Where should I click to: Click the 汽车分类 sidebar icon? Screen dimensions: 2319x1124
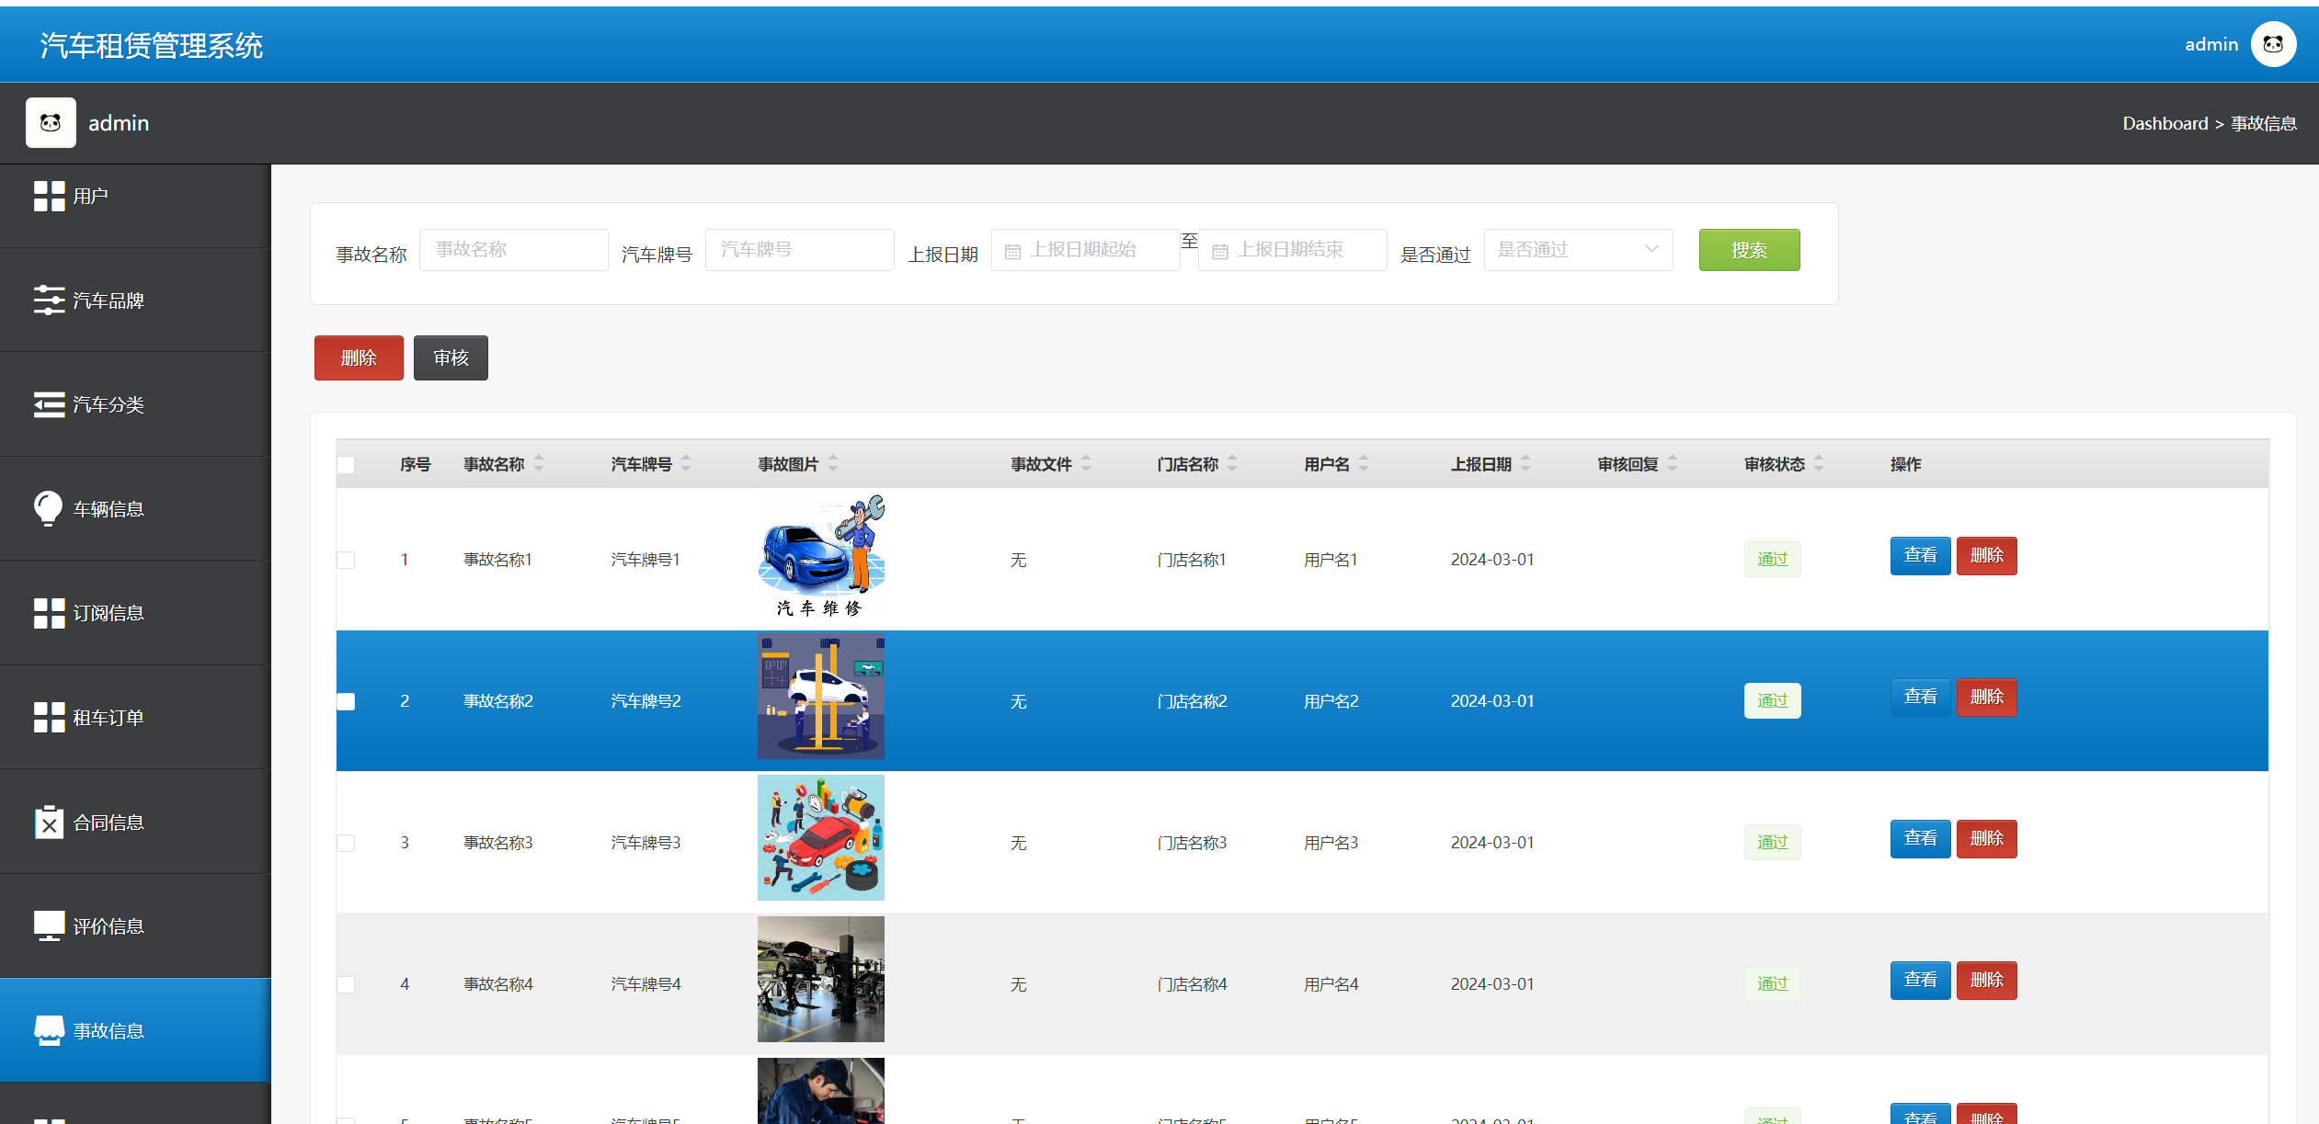(x=49, y=404)
